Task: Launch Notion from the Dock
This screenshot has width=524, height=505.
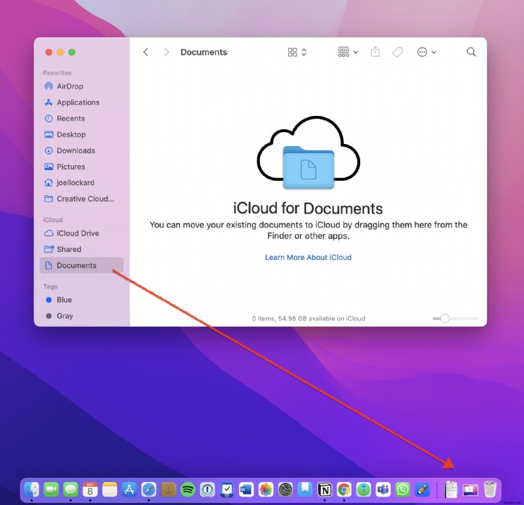Action: click(325, 489)
